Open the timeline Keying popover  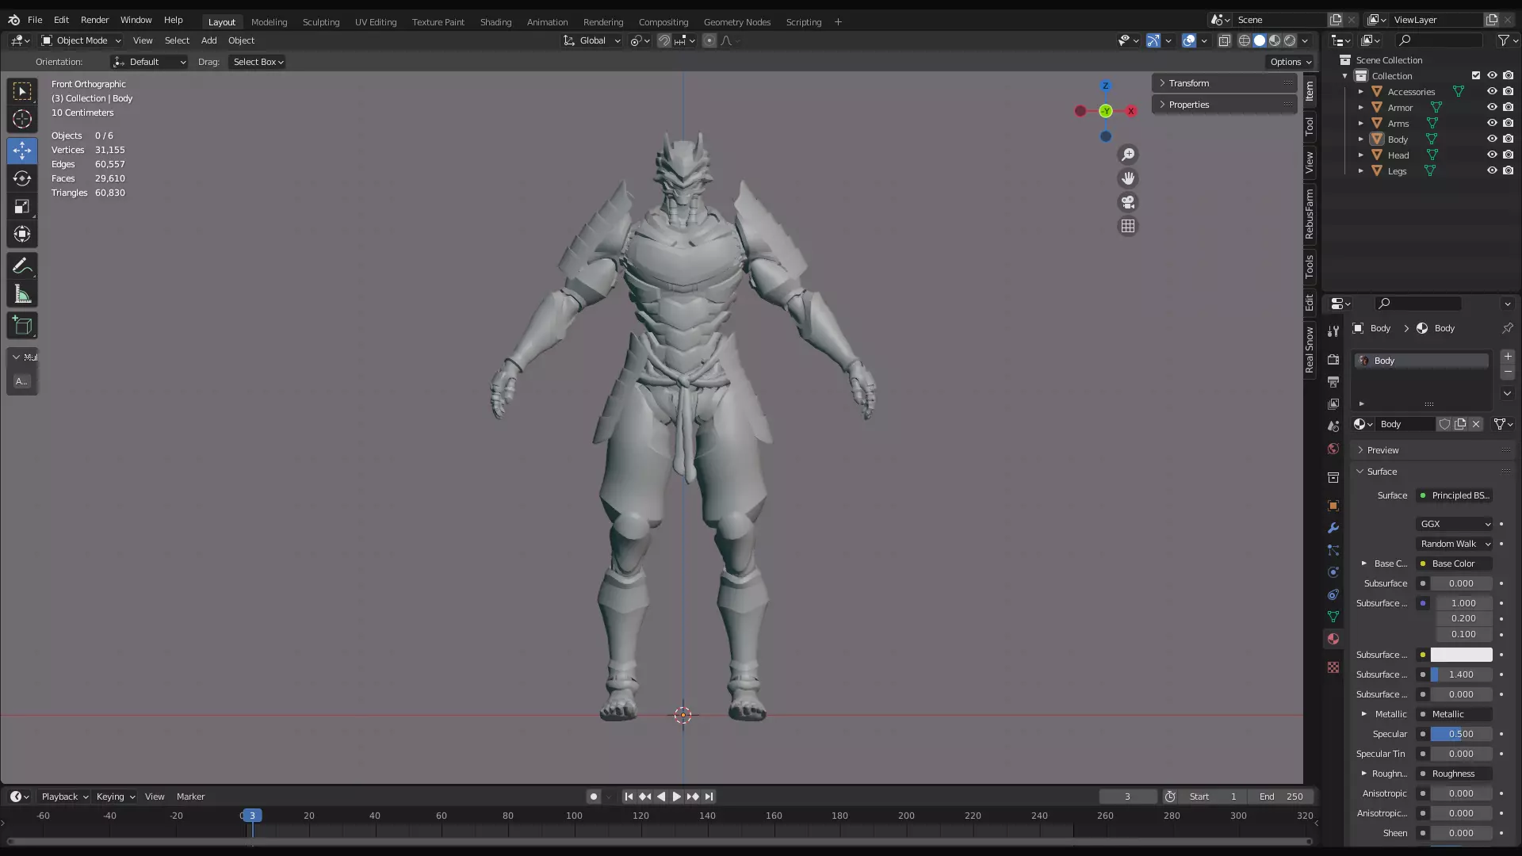[x=115, y=797]
